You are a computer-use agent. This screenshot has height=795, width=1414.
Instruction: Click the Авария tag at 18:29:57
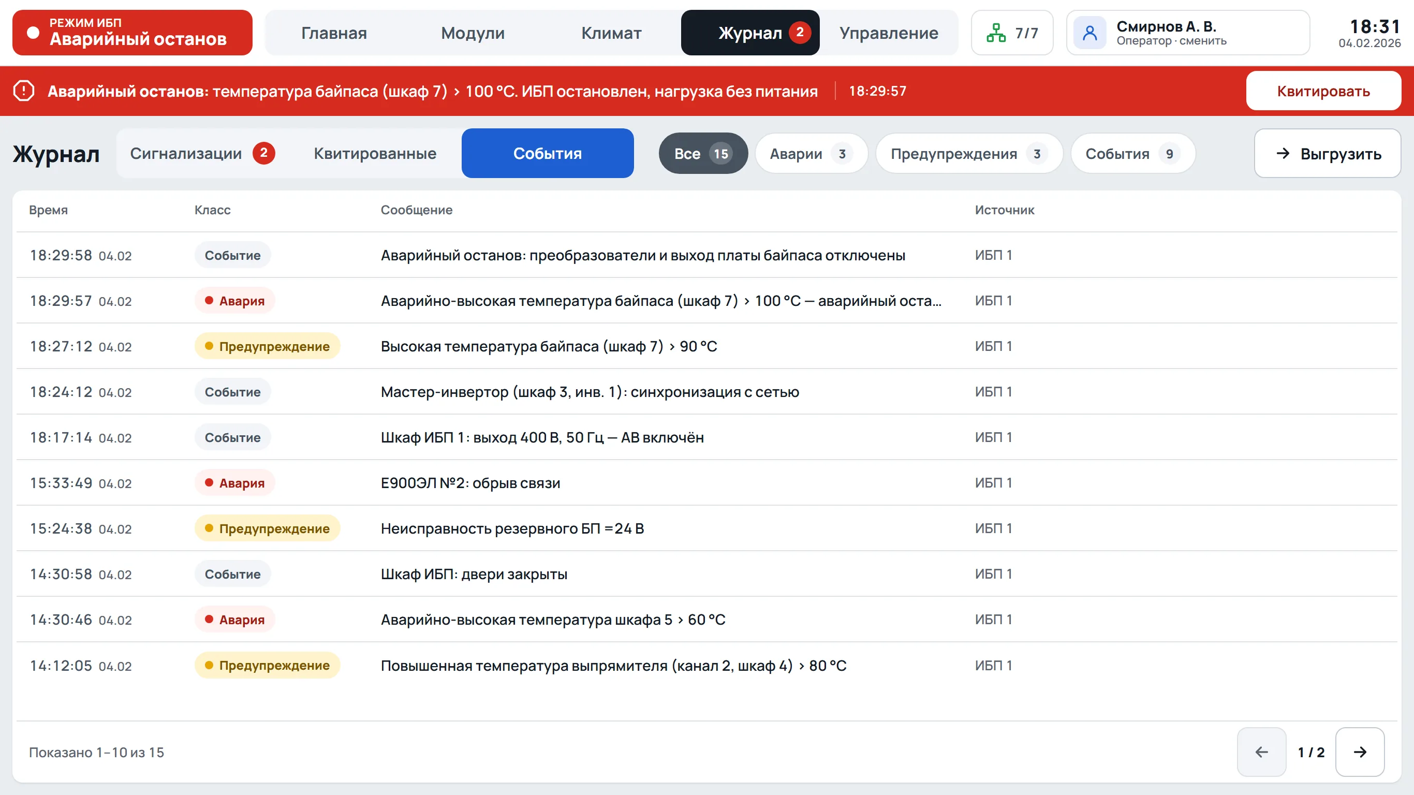pos(234,300)
